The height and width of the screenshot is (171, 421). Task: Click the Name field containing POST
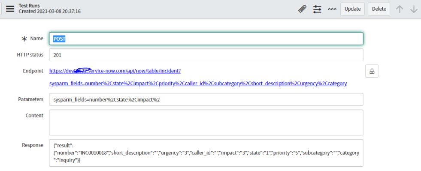click(x=206, y=39)
